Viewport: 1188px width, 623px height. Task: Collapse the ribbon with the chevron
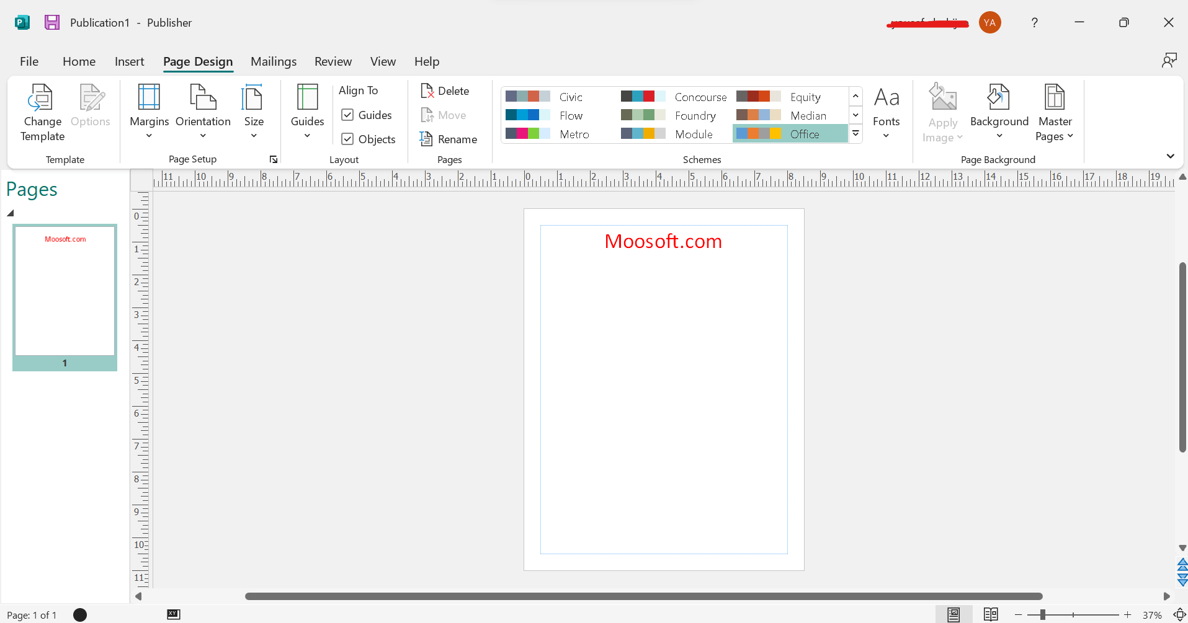(x=1170, y=156)
